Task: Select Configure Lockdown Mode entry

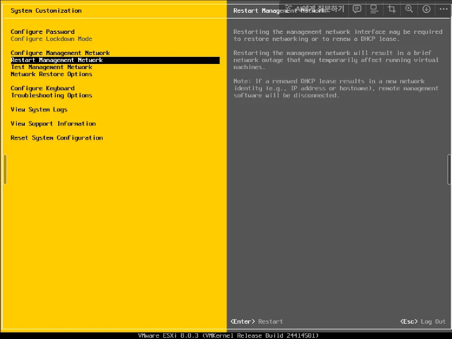Action: tap(51, 39)
